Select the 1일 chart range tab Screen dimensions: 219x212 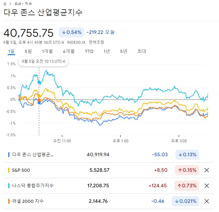[11, 51]
